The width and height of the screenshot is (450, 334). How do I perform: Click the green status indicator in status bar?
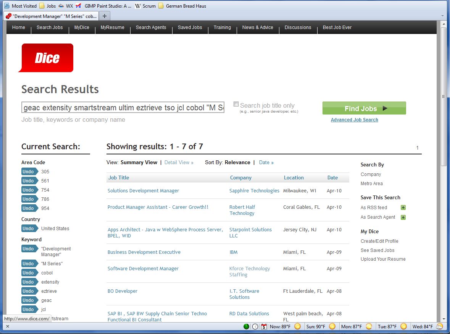pyautogui.click(x=246, y=326)
